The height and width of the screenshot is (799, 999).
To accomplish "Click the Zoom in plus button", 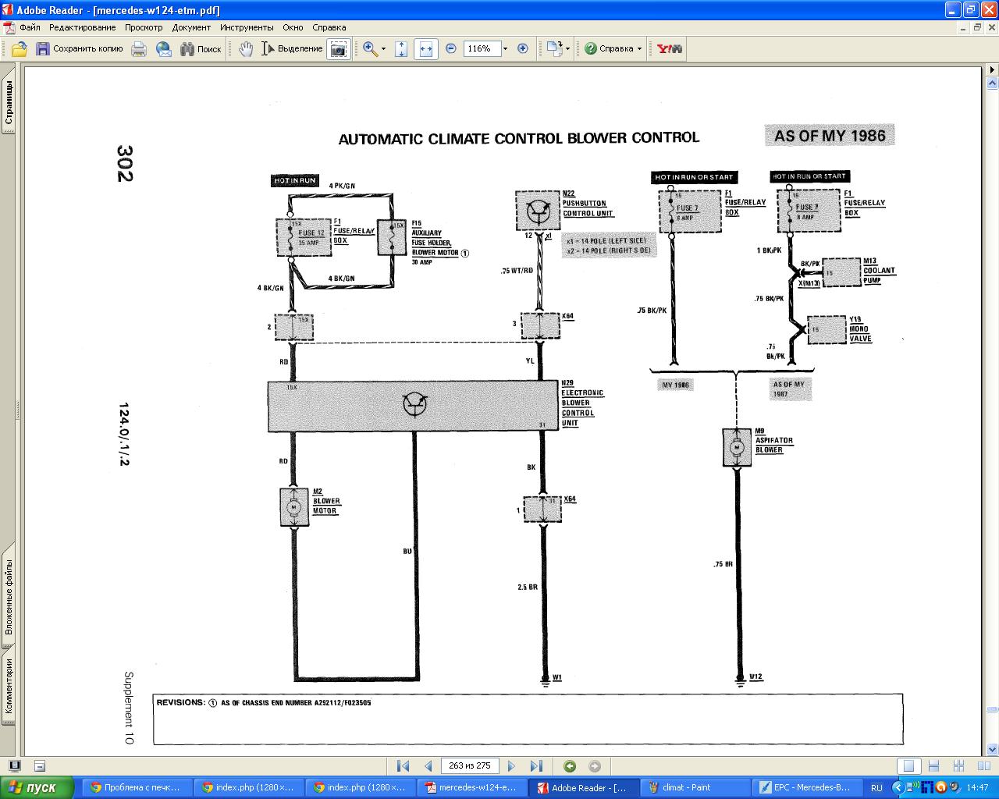I will 523,48.
